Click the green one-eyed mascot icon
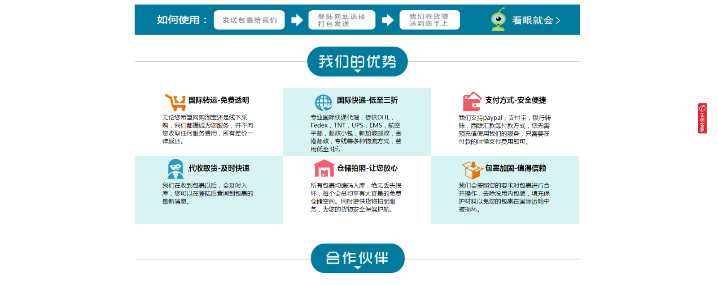The image size is (718, 285). pos(498,20)
